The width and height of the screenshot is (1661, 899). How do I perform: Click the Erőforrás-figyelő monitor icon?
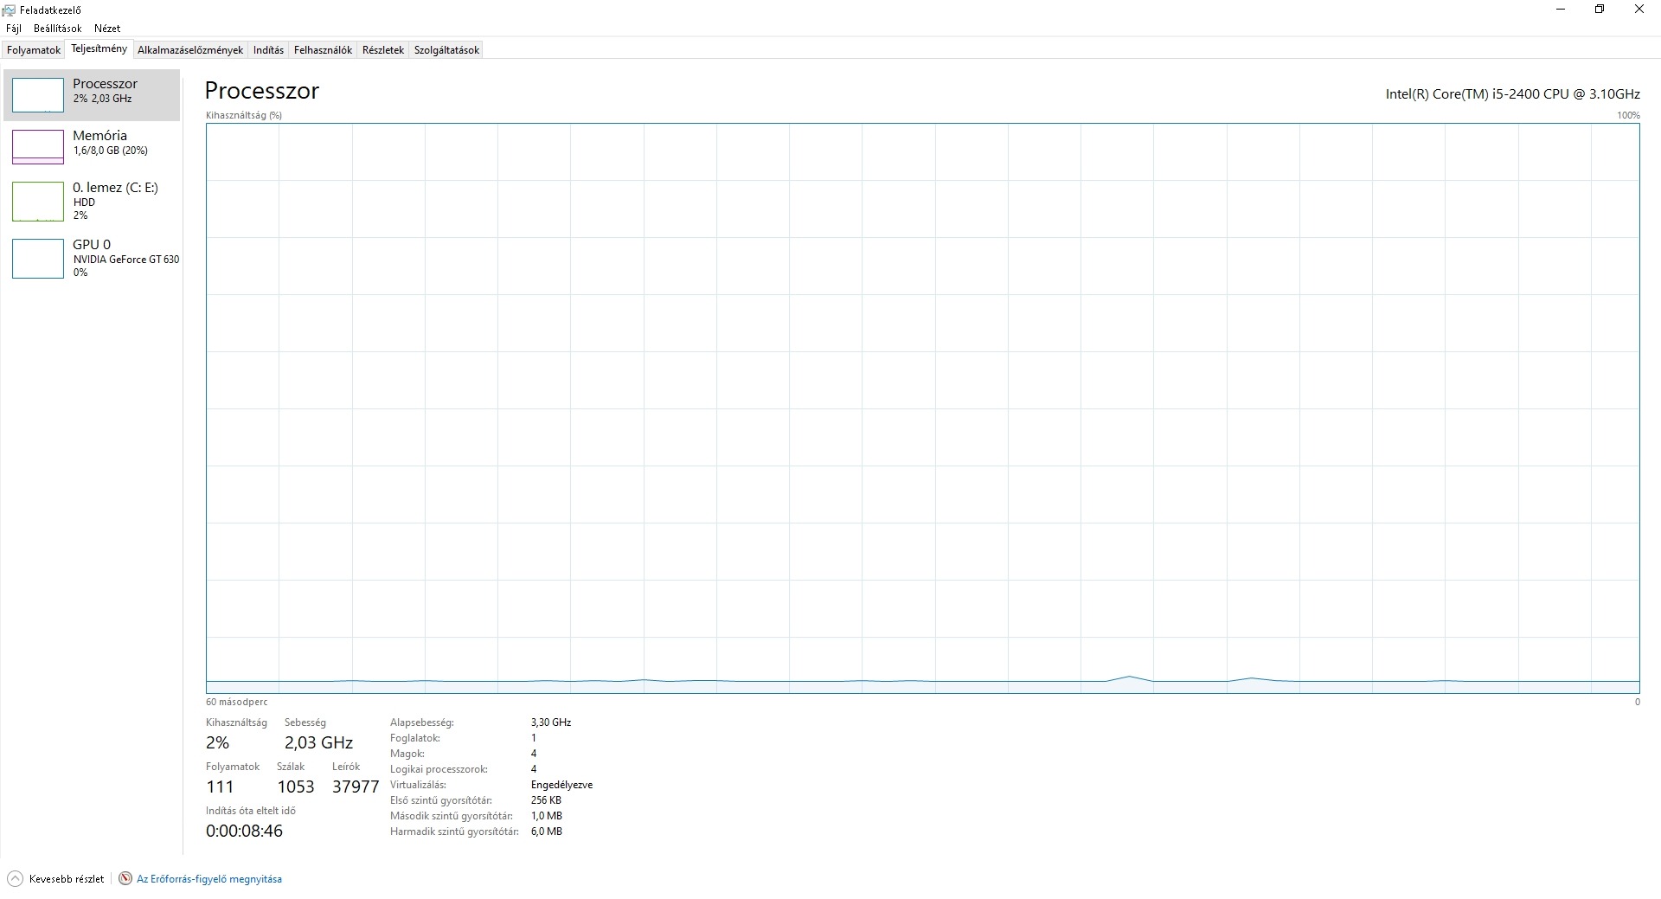125,879
